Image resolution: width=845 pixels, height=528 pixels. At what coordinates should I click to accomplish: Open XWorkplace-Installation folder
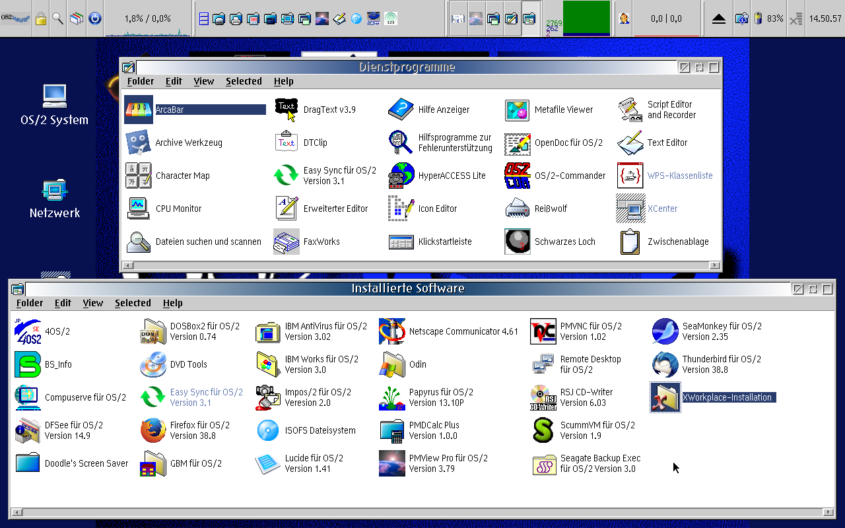pyautogui.click(x=665, y=397)
